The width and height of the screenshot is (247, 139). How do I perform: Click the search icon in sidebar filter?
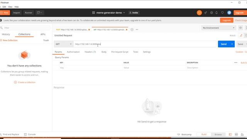pyautogui.click(x=2, y=28)
